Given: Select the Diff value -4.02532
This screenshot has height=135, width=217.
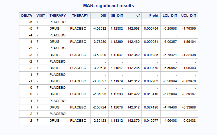Looking at the screenshot, I should (99, 29).
